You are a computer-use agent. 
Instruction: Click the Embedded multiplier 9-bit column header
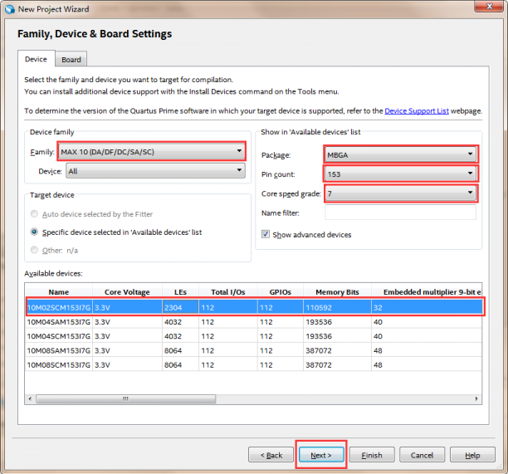427,292
